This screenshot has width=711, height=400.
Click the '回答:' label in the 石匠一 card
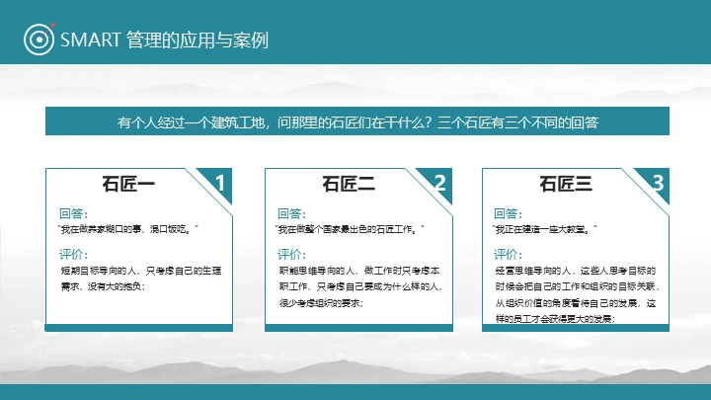(x=73, y=213)
